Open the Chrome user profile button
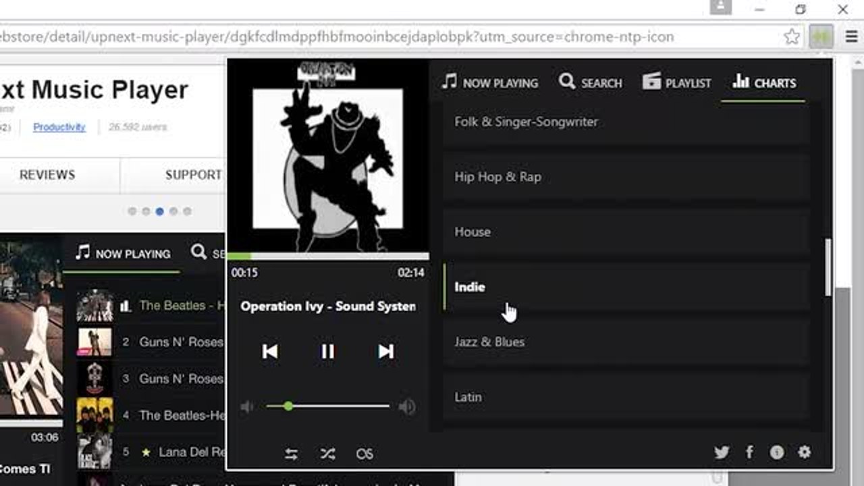864x486 pixels. click(x=721, y=7)
